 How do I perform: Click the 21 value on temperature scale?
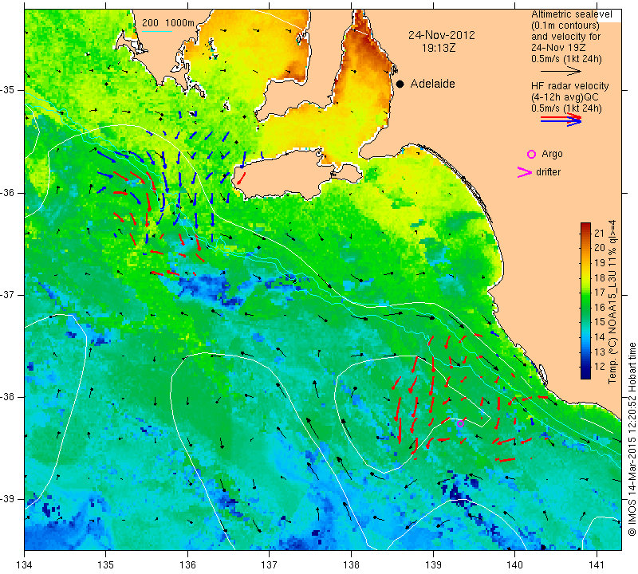point(600,233)
